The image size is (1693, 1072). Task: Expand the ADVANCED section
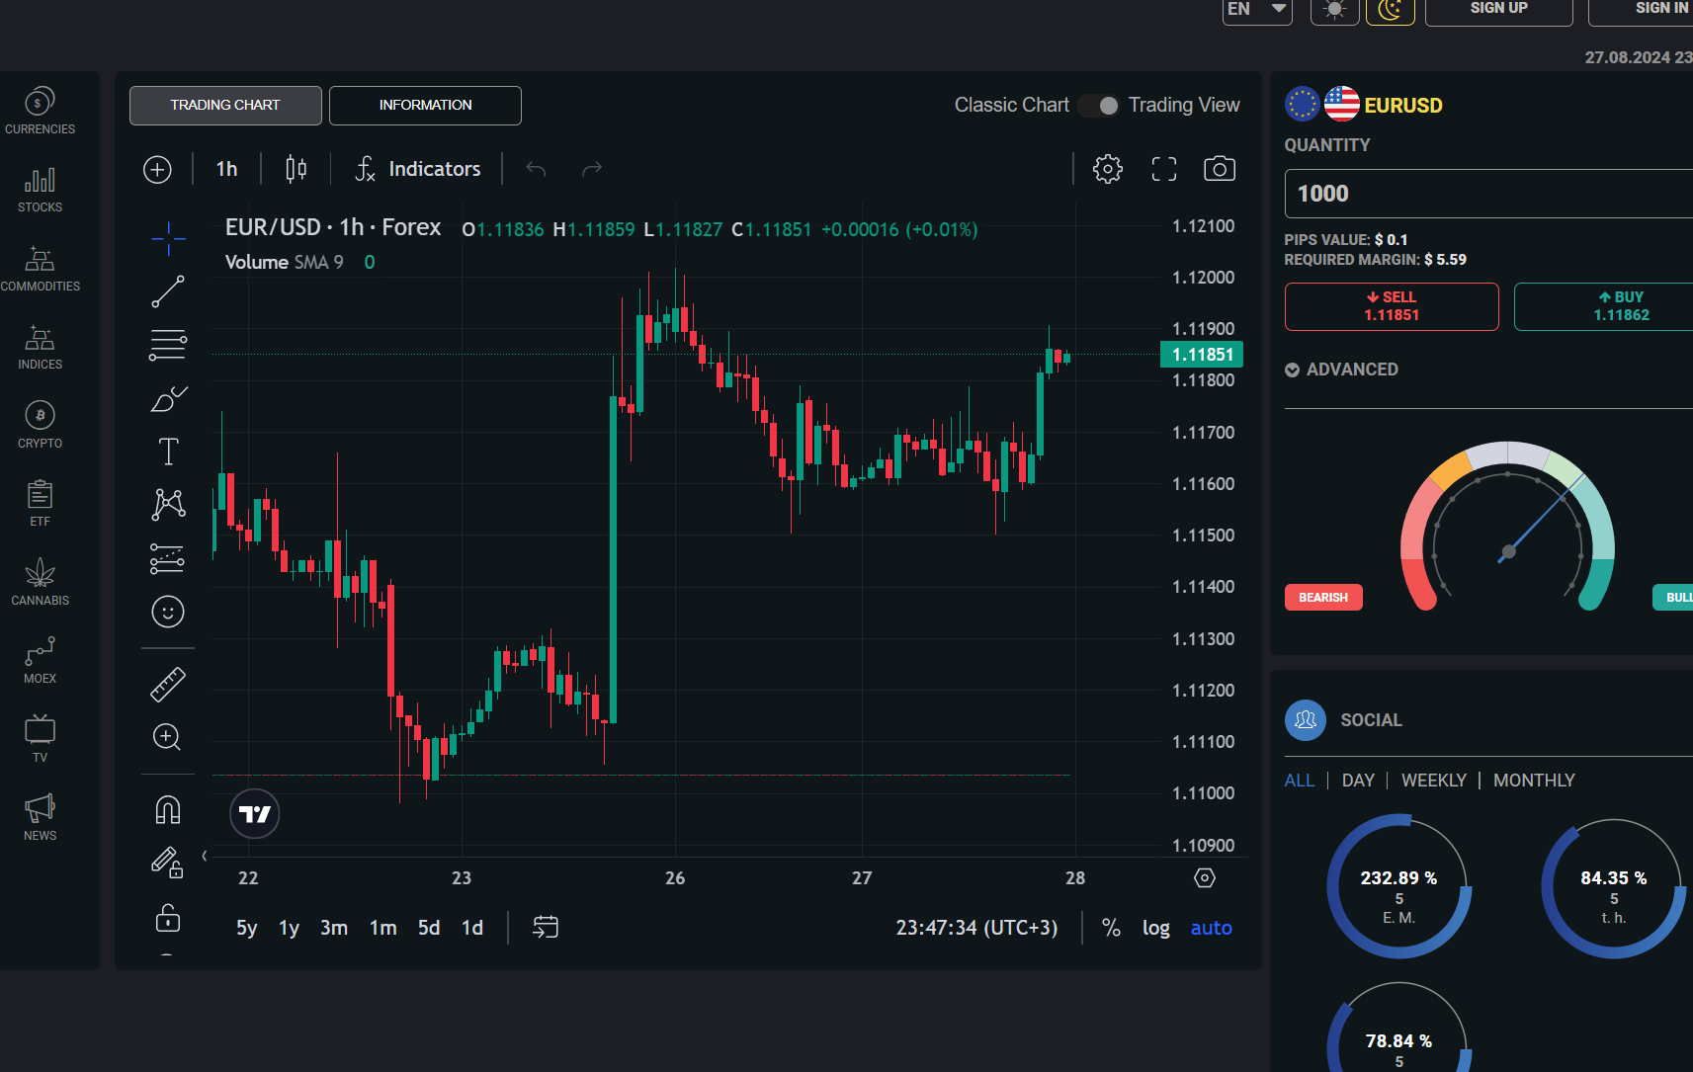click(x=1341, y=370)
